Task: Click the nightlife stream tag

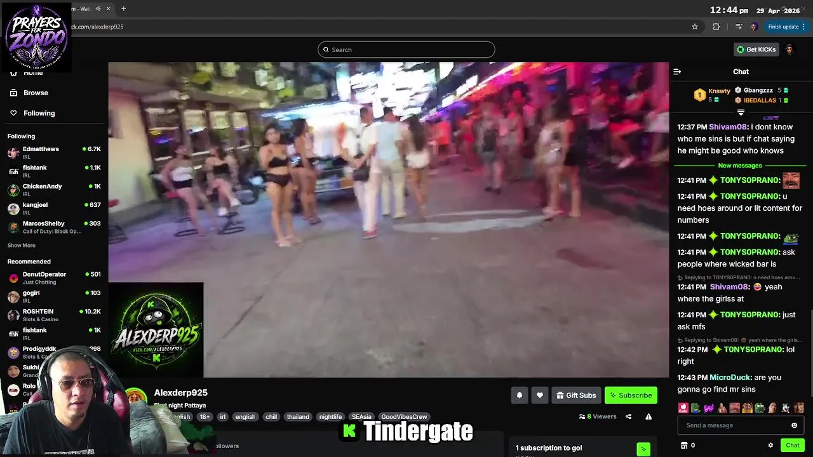Action: pos(330,417)
